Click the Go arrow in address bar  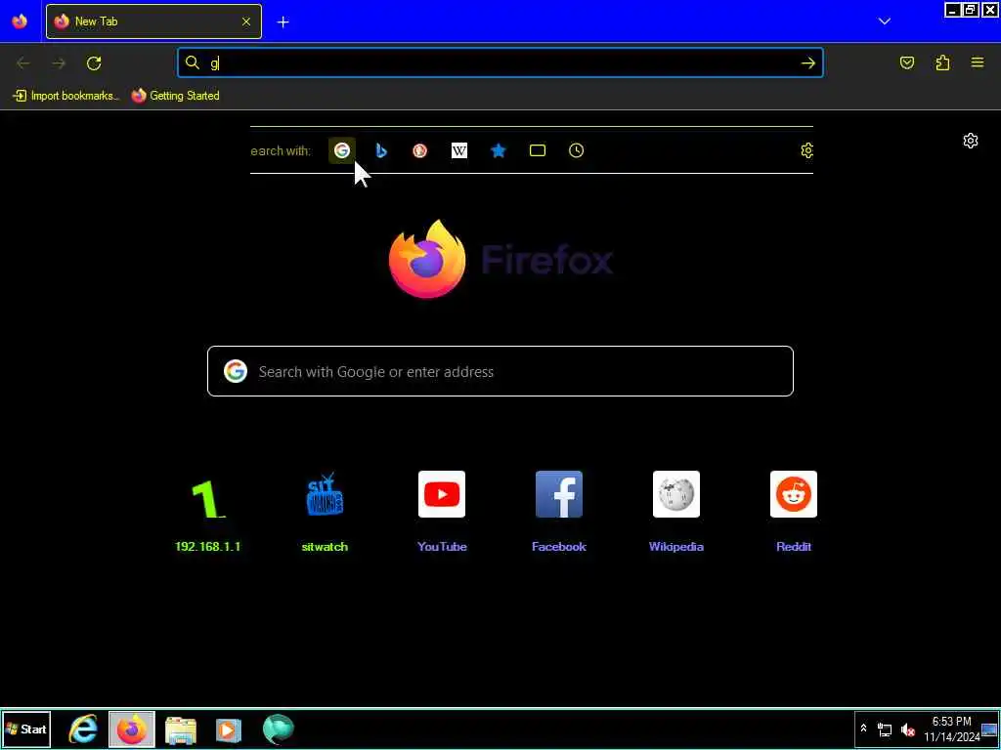pyautogui.click(x=808, y=63)
